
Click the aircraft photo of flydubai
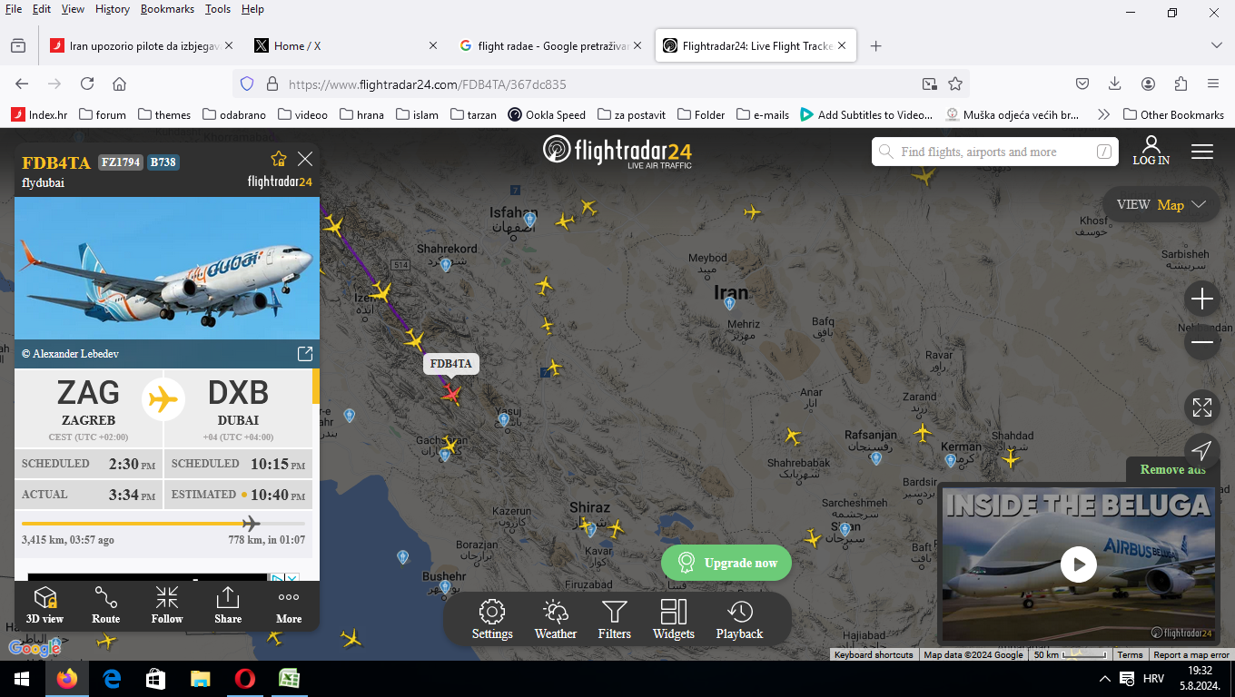(x=167, y=268)
